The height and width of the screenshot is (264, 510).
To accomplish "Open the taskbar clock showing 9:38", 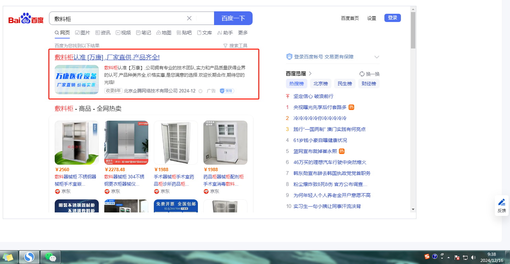I will 492,257.
